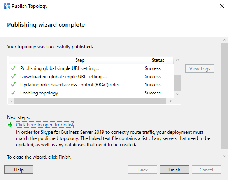Click the View Logs button
Viewport: 228px width, 180px height.
[x=200, y=68]
